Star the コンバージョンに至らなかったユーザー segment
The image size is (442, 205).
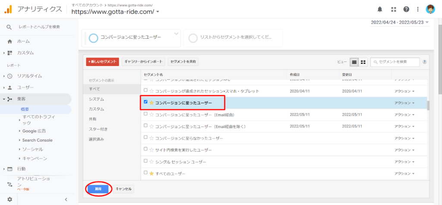point(152,138)
